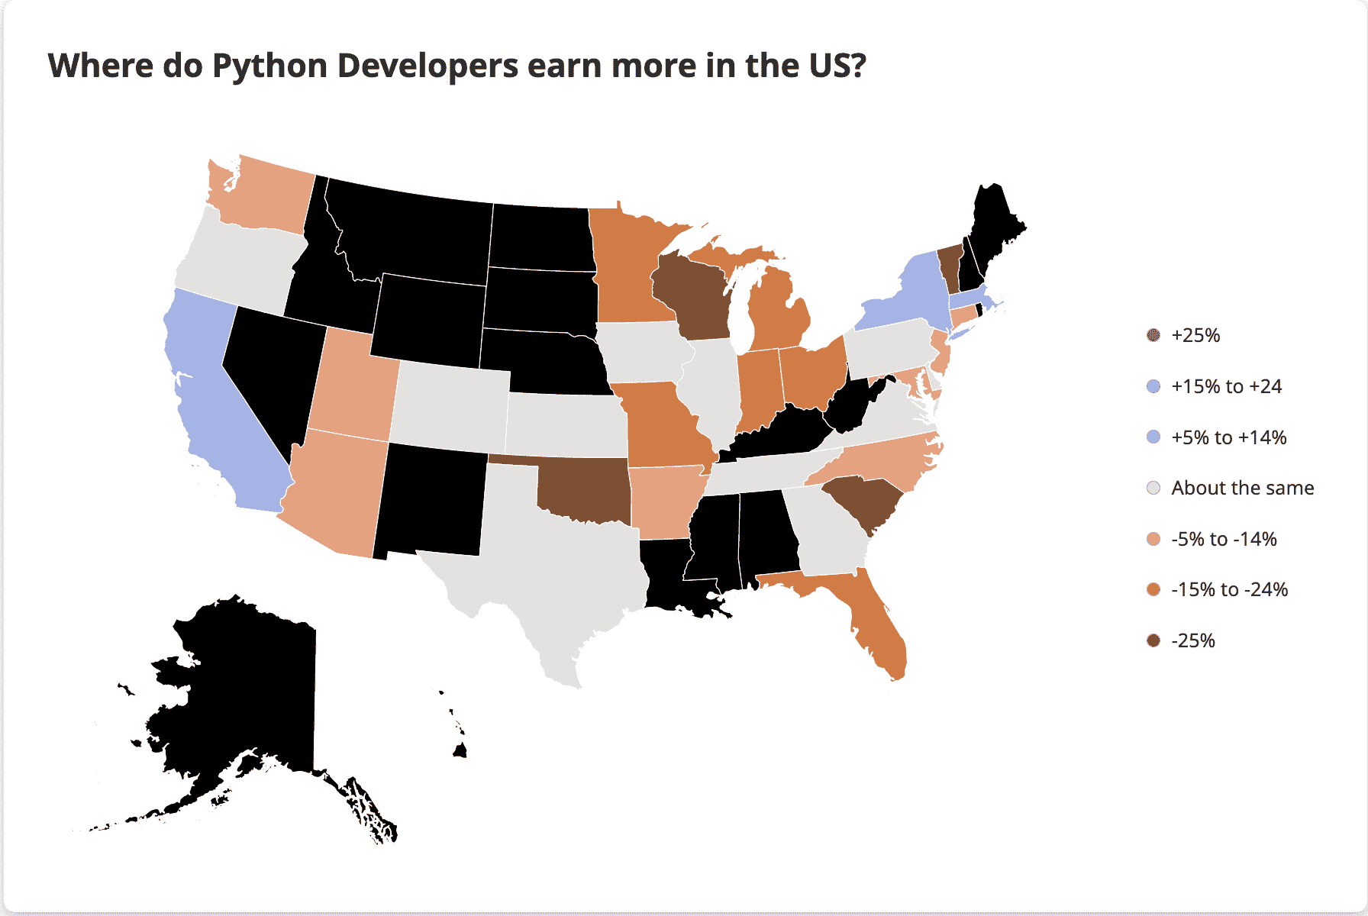Select North Dakota on the map
Viewport: 1368px width, 916px height.
pyautogui.click(x=542, y=237)
